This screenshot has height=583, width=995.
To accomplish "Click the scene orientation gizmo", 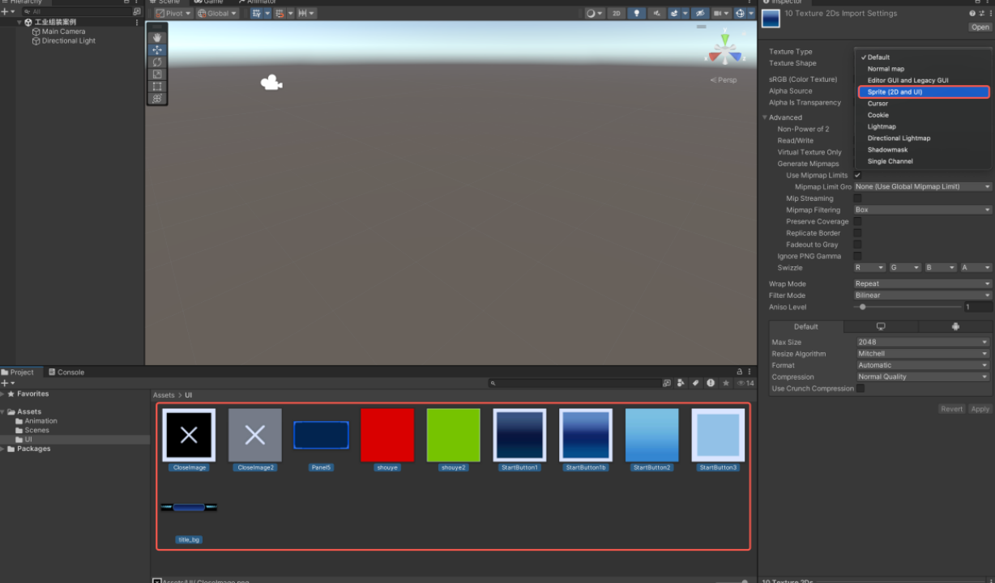I will coord(725,51).
